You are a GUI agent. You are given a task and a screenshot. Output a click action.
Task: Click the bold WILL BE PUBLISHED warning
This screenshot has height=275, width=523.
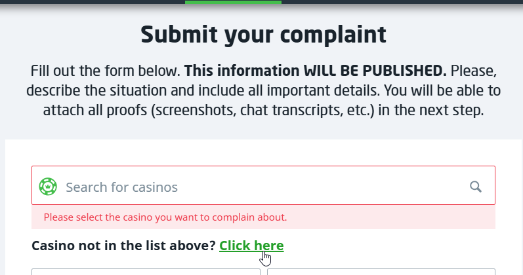tap(315, 70)
